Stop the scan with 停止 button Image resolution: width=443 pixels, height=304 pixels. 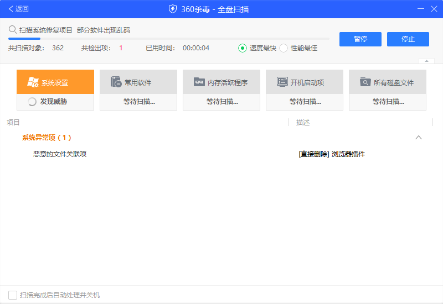tap(408, 39)
